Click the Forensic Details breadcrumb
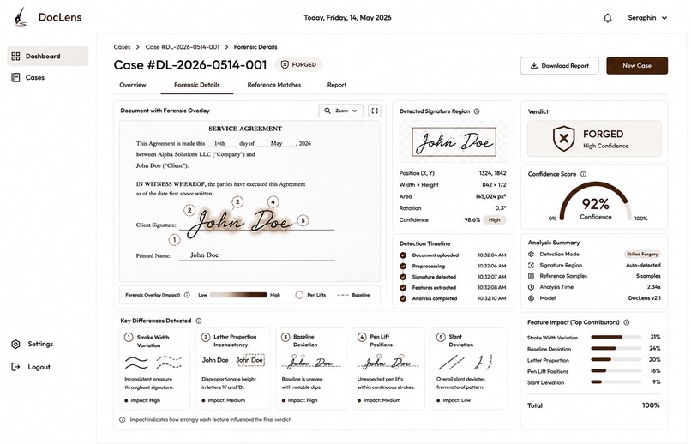Viewport: 691px width, 444px height. click(255, 46)
